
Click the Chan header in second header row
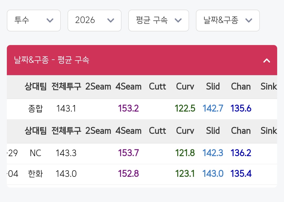[x=241, y=131]
